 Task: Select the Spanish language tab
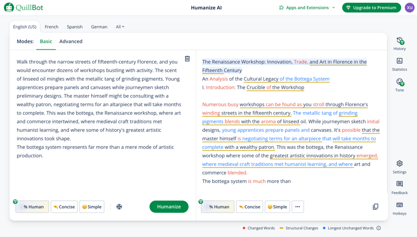[x=75, y=27]
